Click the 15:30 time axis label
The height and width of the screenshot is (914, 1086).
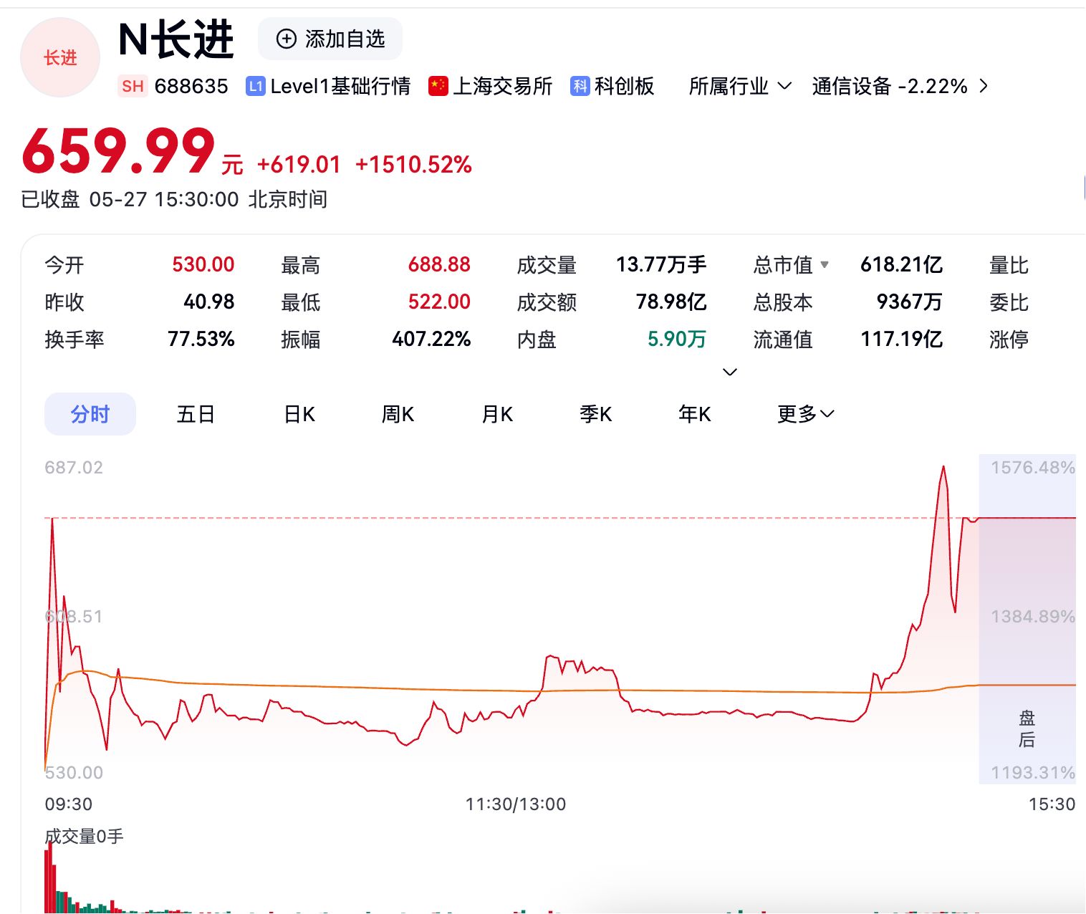1052,804
